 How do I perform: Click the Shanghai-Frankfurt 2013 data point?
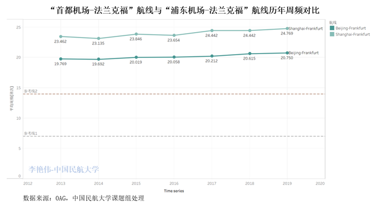tap(61, 36)
